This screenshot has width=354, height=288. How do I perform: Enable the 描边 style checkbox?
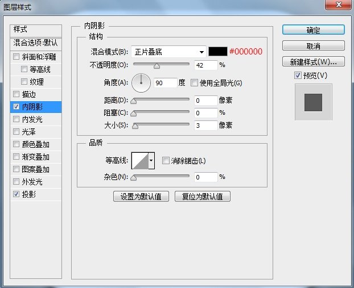coord(17,94)
